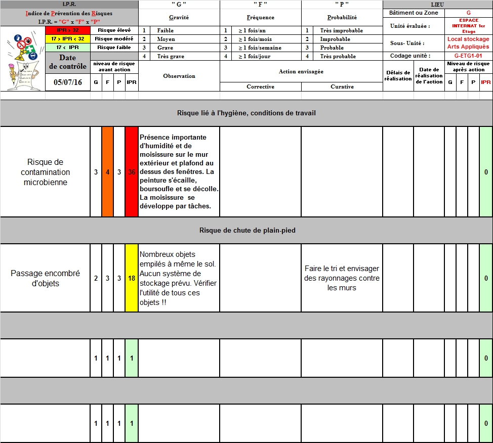Click the humidity and mould observation cell

(x=179, y=172)
